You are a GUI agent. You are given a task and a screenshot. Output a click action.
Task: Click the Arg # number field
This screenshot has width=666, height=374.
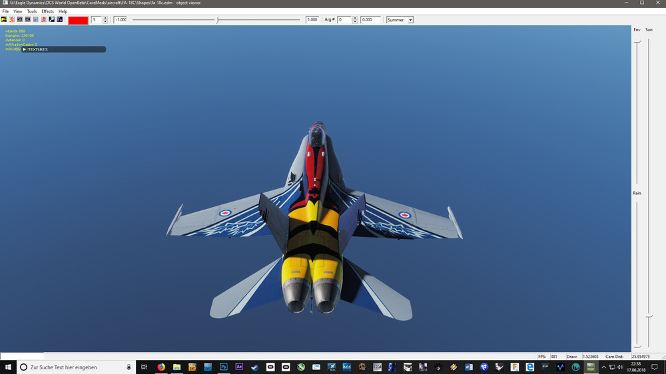pyautogui.click(x=344, y=20)
